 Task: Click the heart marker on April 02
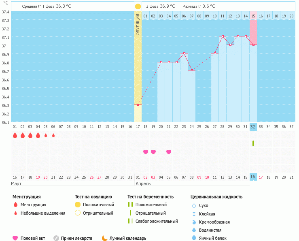[146, 152]
